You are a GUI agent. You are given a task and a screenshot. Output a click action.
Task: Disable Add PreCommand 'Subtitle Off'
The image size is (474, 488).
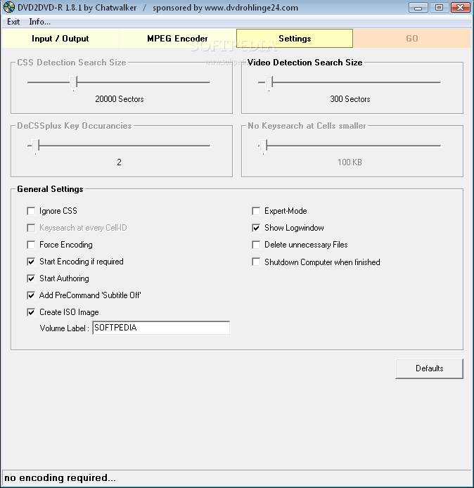click(31, 295)
